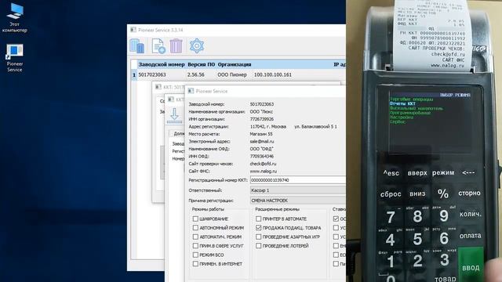Open the Ответственный dropdown showing Кассир 1

[298, 190]
